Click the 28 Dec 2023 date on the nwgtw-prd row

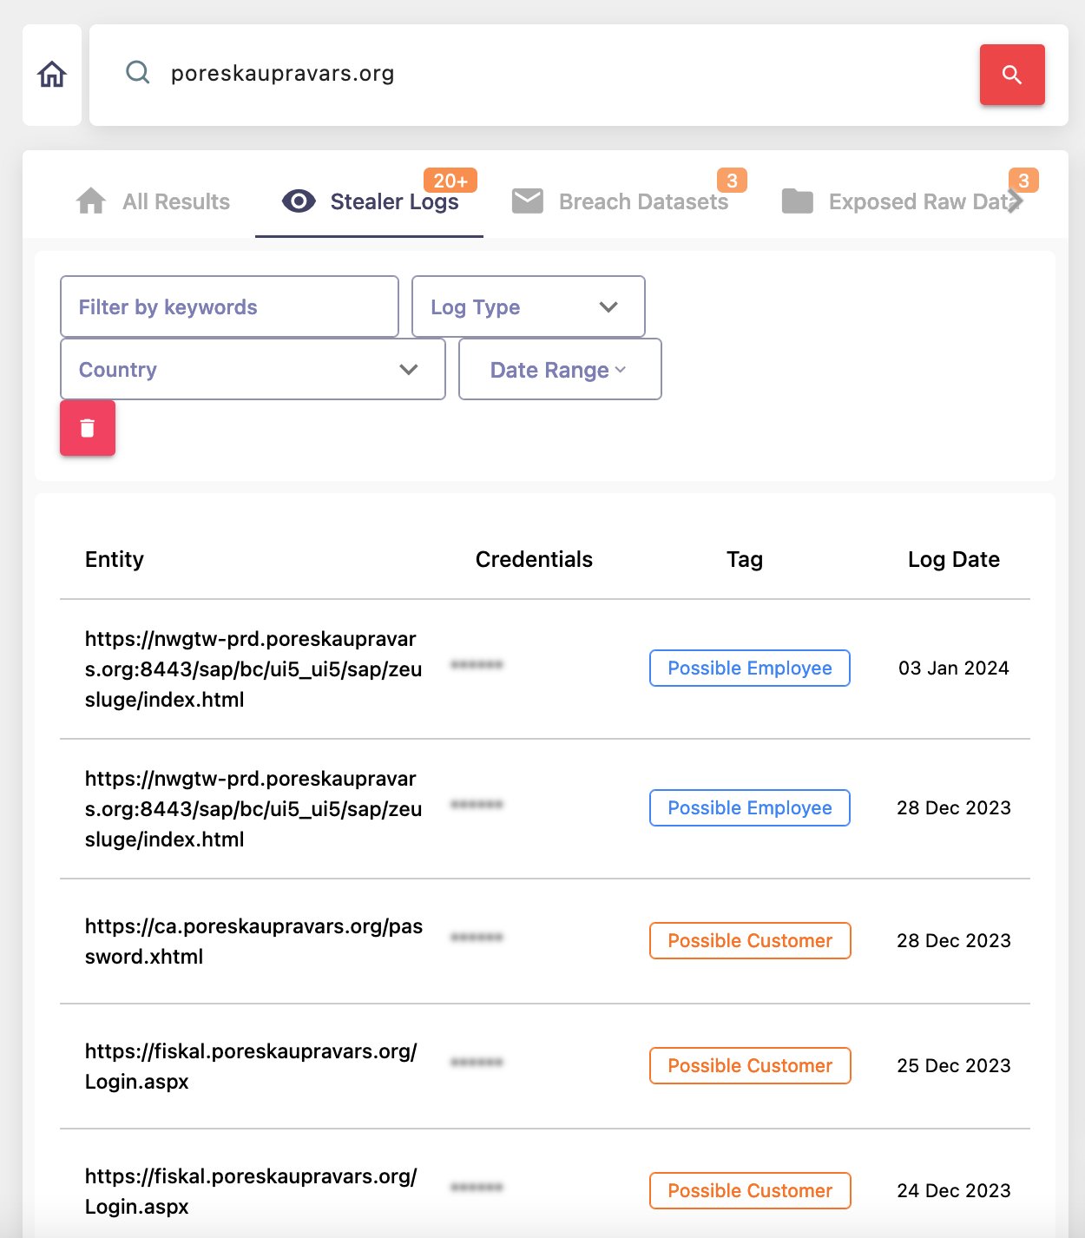(954, 807)
